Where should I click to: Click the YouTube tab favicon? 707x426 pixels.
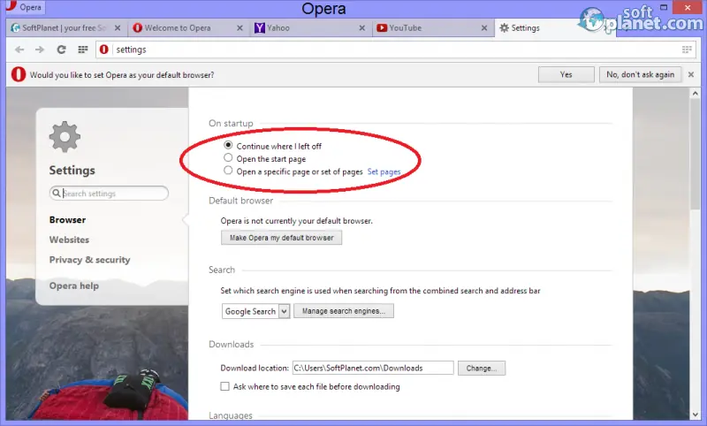382,28
